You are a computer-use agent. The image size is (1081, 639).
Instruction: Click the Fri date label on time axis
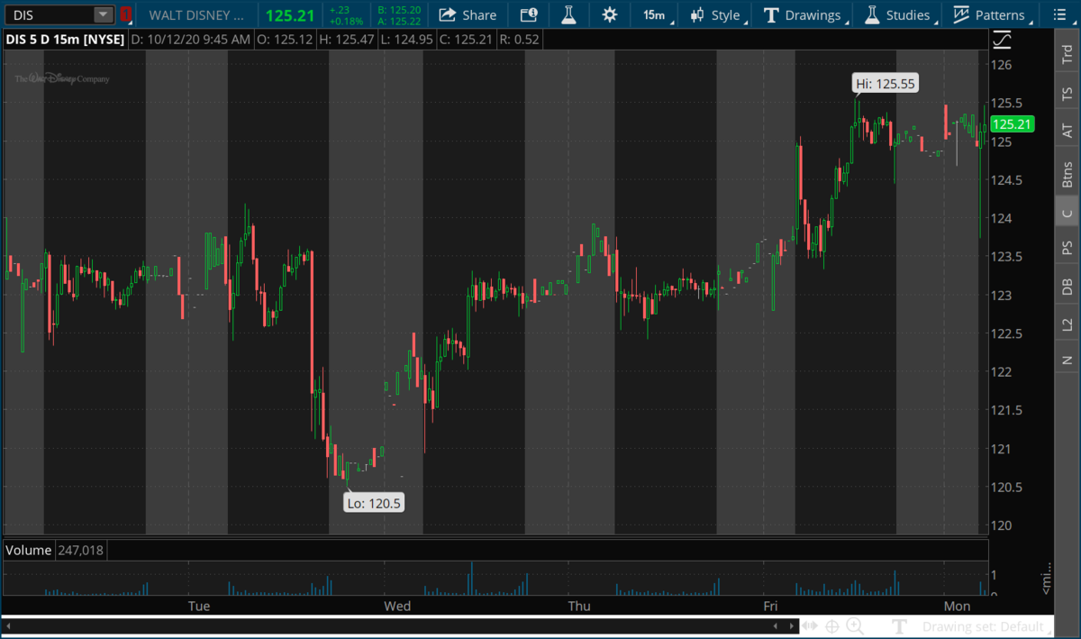click(770, 606)
